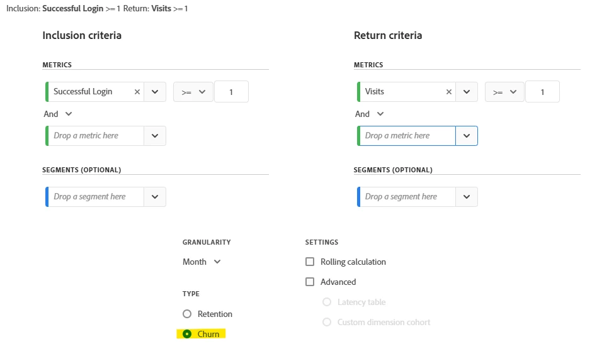Open the inclusion And operator selector

point(58,114)
